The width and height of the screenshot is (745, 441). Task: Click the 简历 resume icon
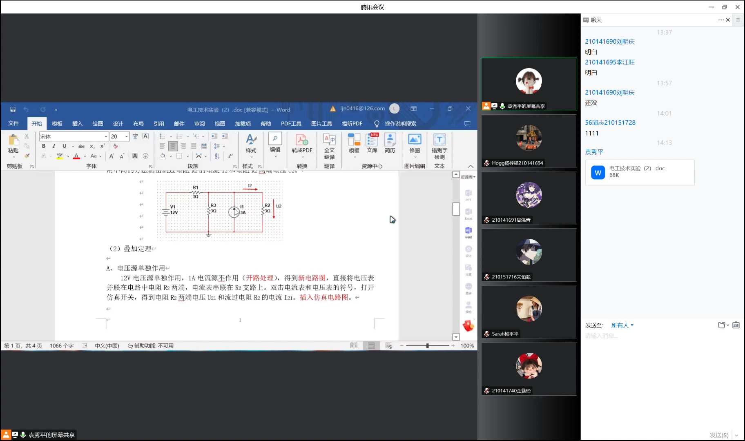(390, 139)
